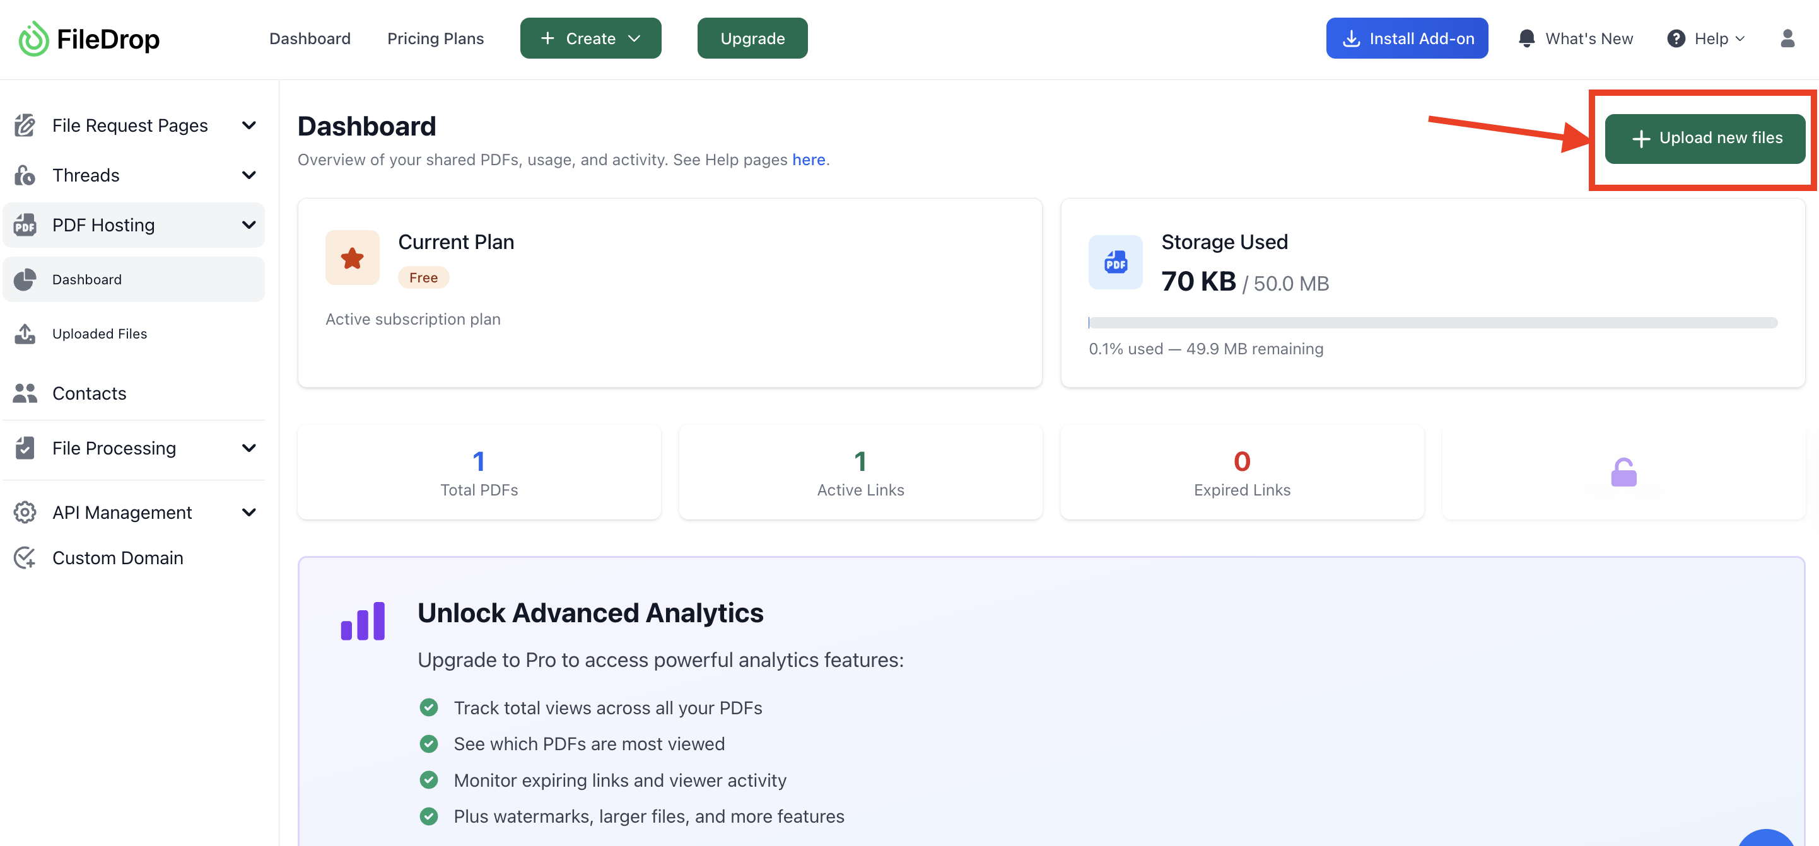The image size is (1819, 846).
Task: Open the Help pages 'here' link
Action: (x=808, y=160)
